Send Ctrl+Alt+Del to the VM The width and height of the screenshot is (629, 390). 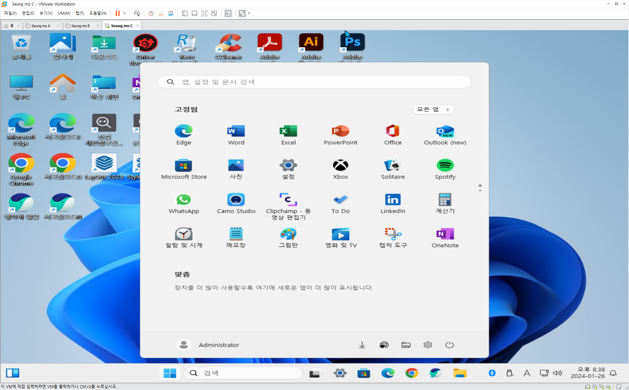(x=137, y=13)
